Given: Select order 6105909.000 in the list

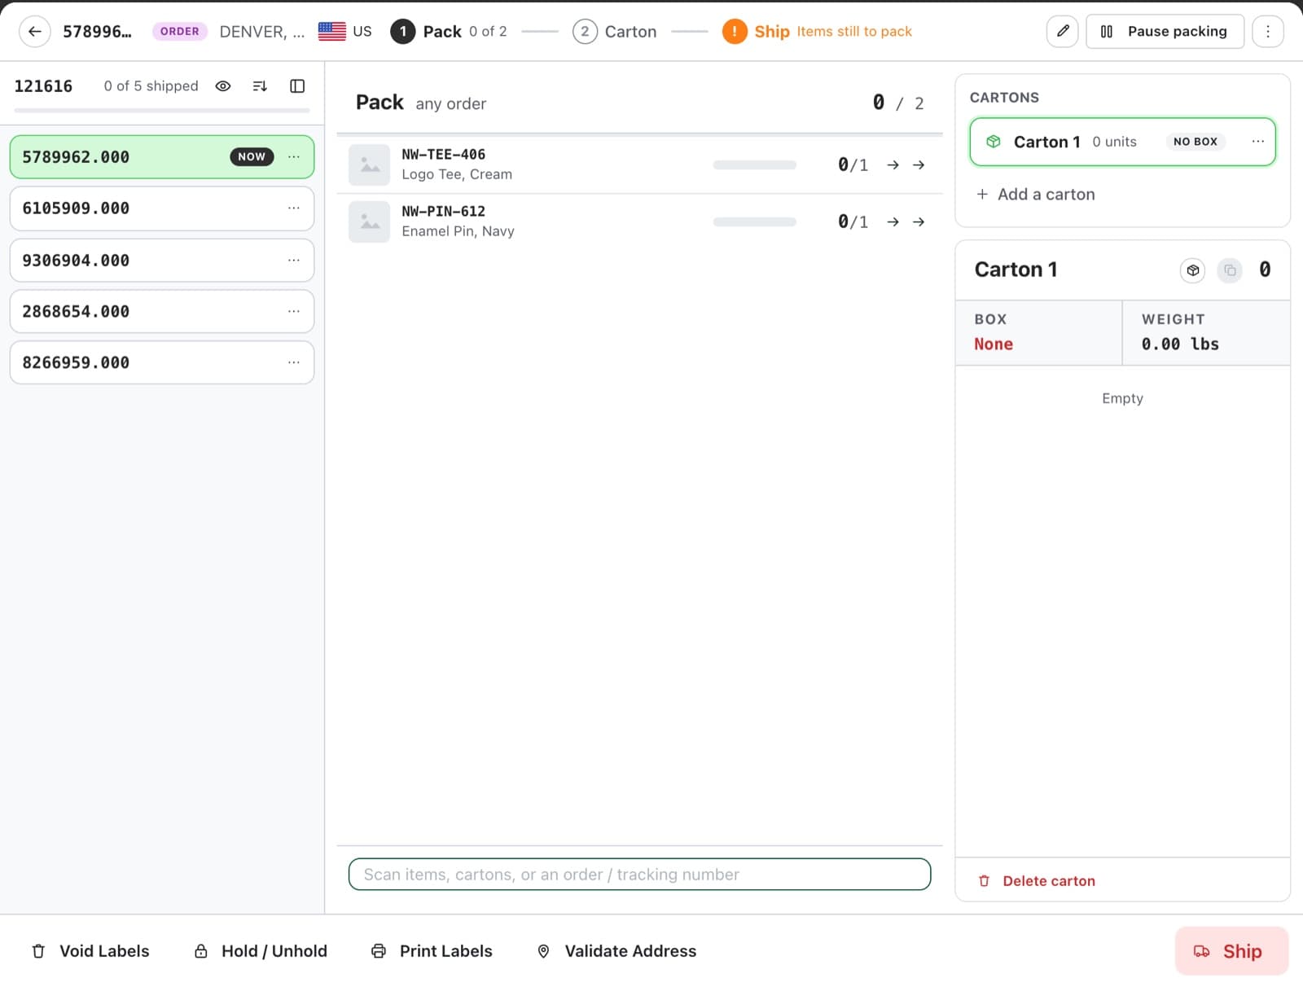Looking at the screenshot, I should [162, 208].
